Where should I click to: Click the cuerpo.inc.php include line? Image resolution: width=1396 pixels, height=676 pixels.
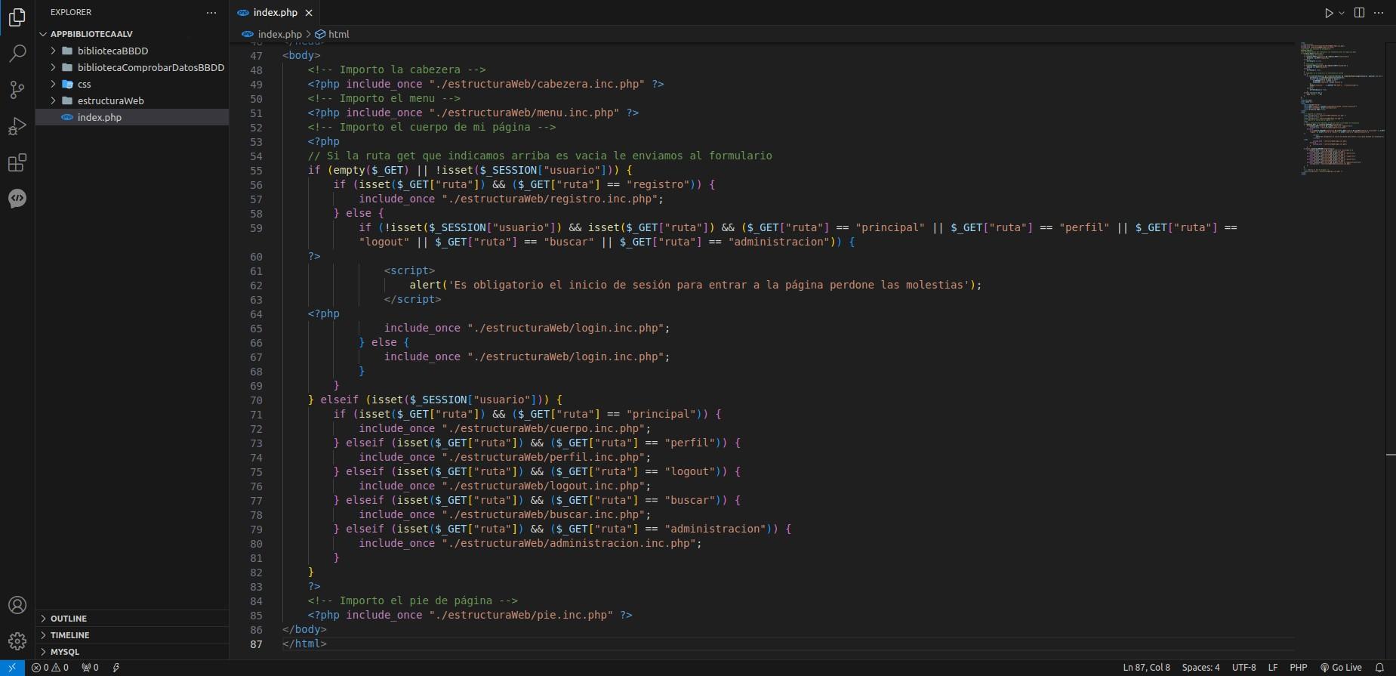click(x=504, y=429)
